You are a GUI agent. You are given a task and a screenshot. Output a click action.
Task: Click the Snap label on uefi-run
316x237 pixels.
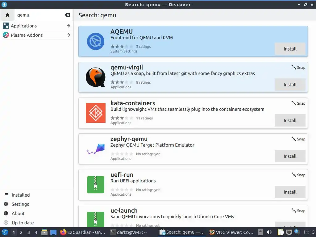298,175
